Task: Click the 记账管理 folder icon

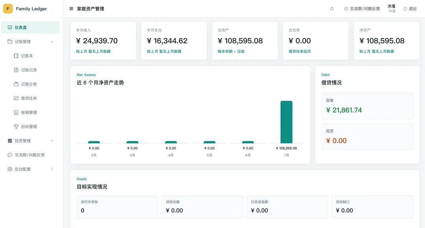Action: 10,42
